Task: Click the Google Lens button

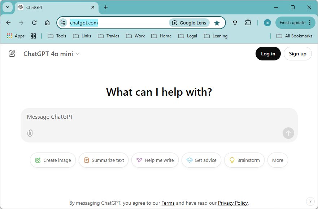Action: point(189,23)
